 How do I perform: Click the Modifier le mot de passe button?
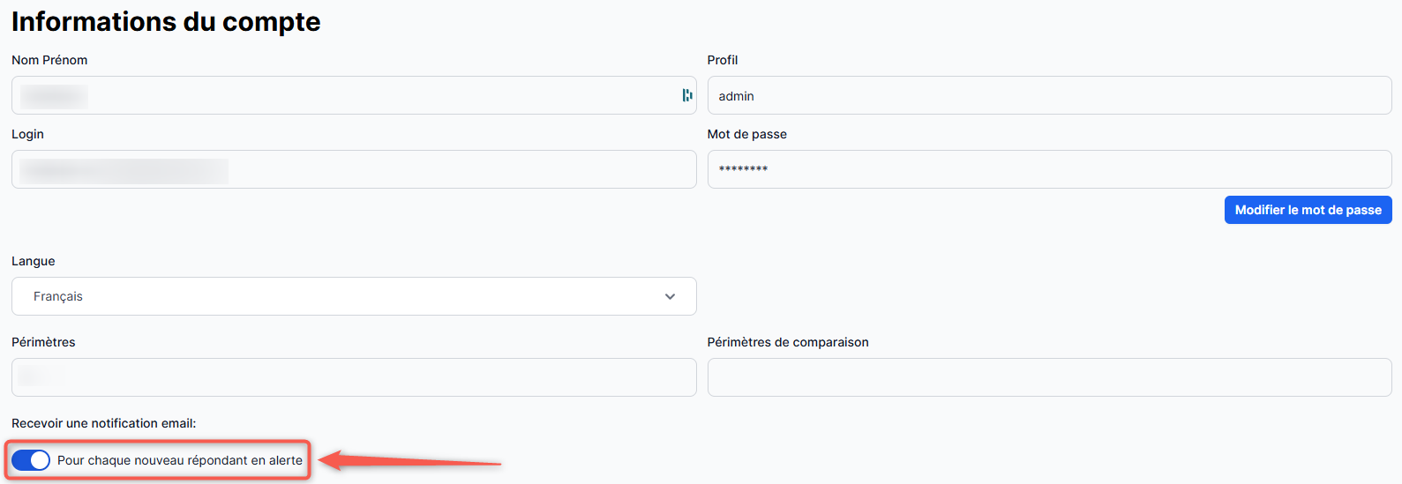point(1308,210)
